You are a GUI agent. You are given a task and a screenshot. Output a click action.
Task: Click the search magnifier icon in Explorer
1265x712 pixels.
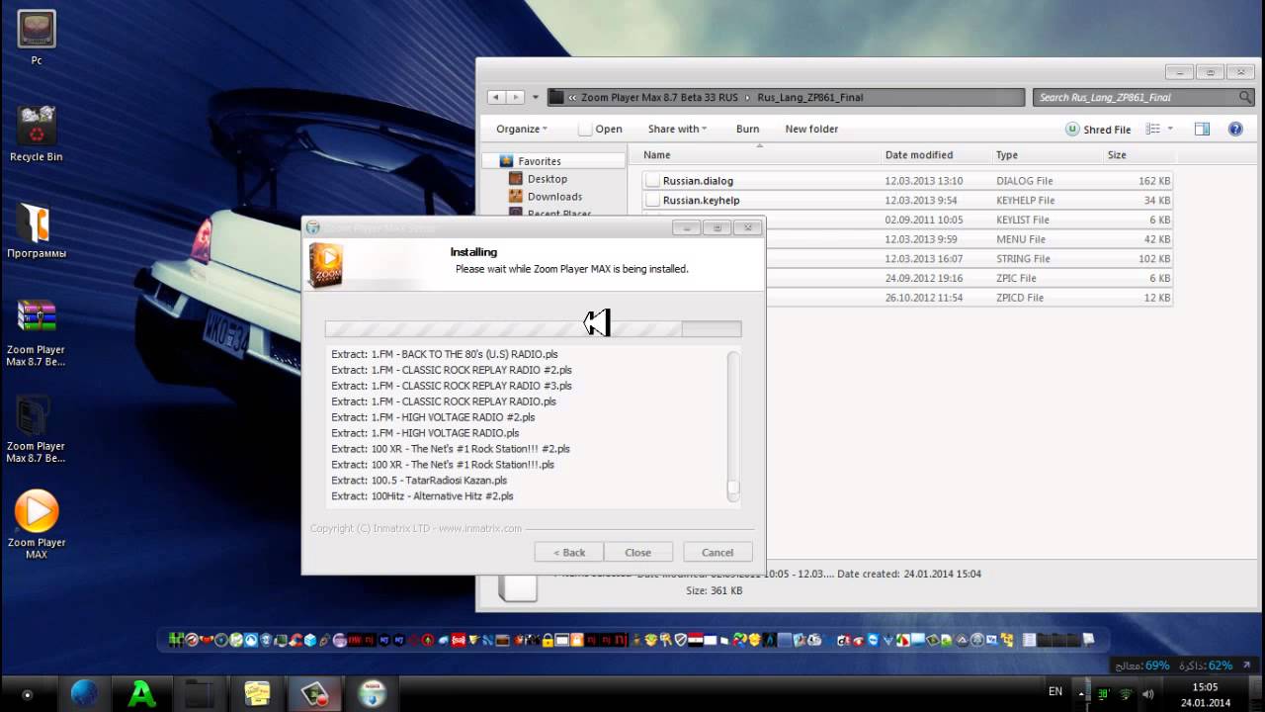(1245, 97)
